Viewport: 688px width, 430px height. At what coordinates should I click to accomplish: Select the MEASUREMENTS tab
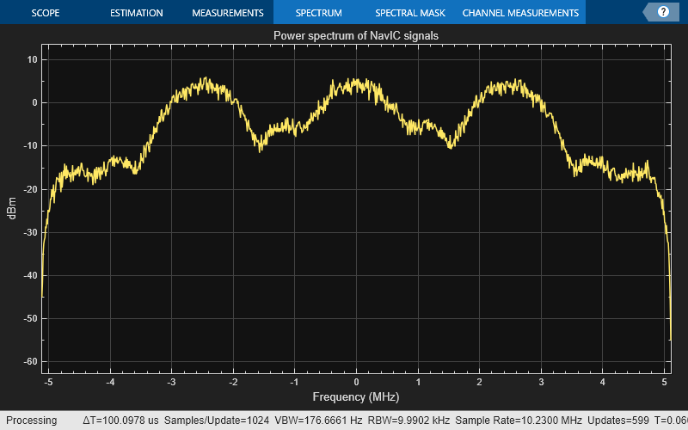pos(227,13)
